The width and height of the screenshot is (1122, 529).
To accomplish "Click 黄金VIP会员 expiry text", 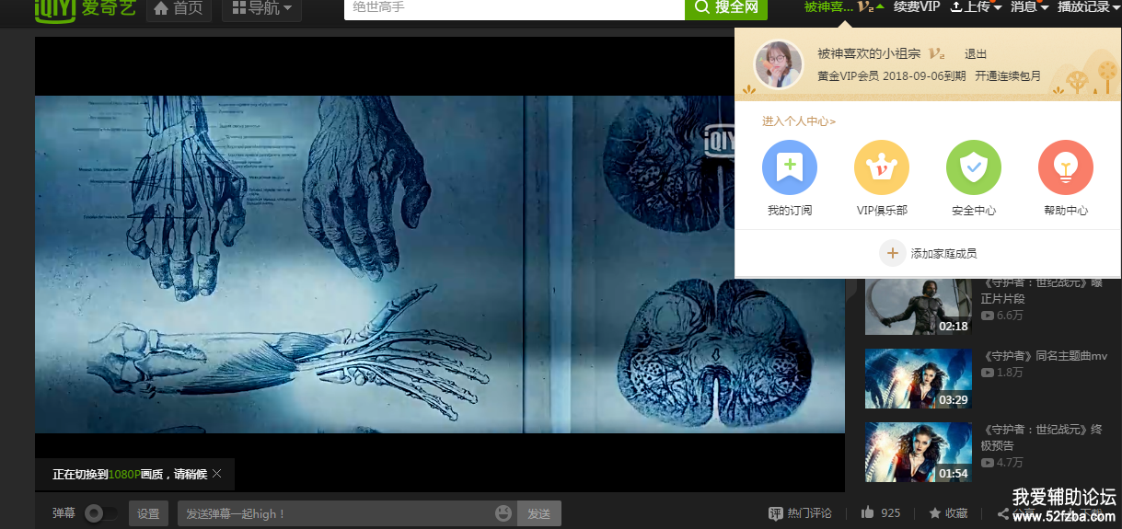I will (891, 76).
